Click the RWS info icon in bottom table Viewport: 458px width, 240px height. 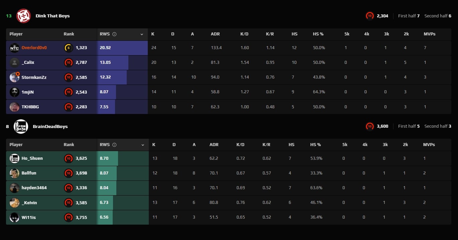click(114, 145)
